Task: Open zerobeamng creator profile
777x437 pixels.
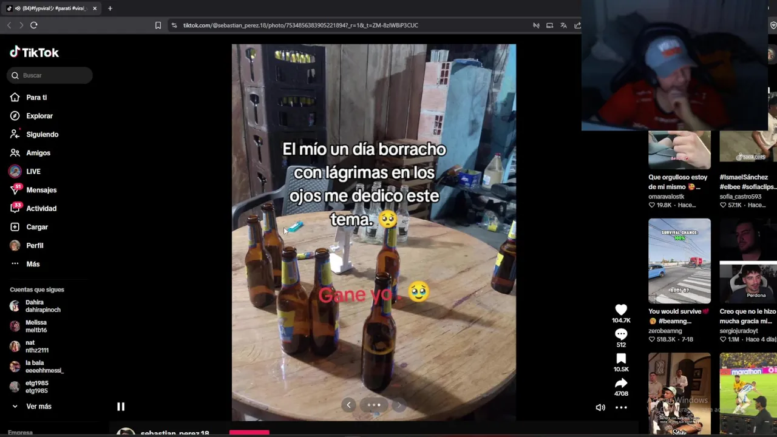Action: pos(665,331)
